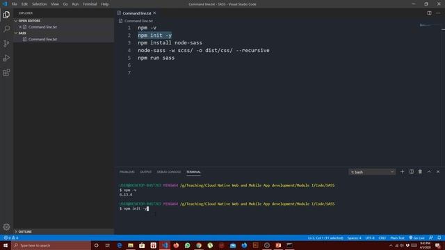Click the highlighted npm init -y line
Image resolution: width=445 pixels, height=250 pixels.
coord(154,35)
